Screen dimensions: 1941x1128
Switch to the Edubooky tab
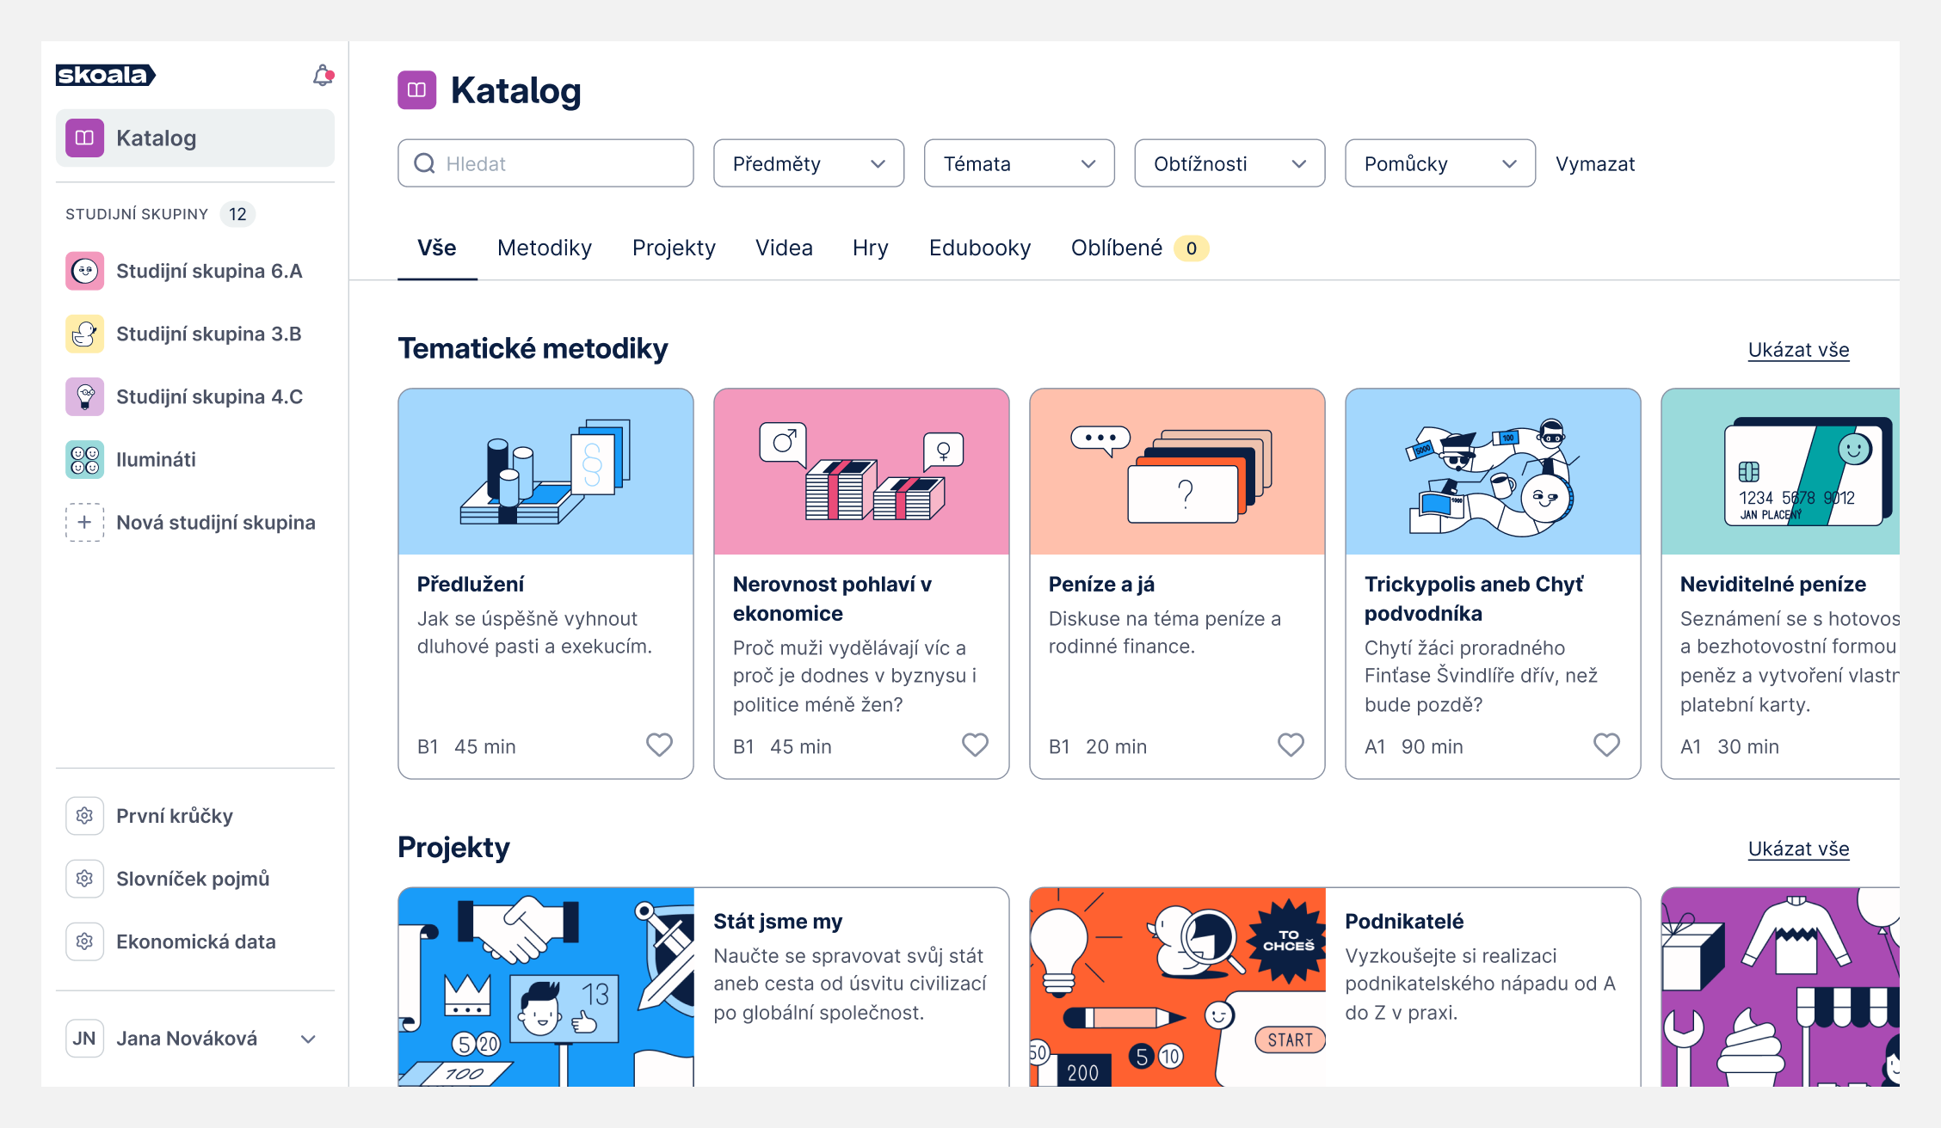979,248
